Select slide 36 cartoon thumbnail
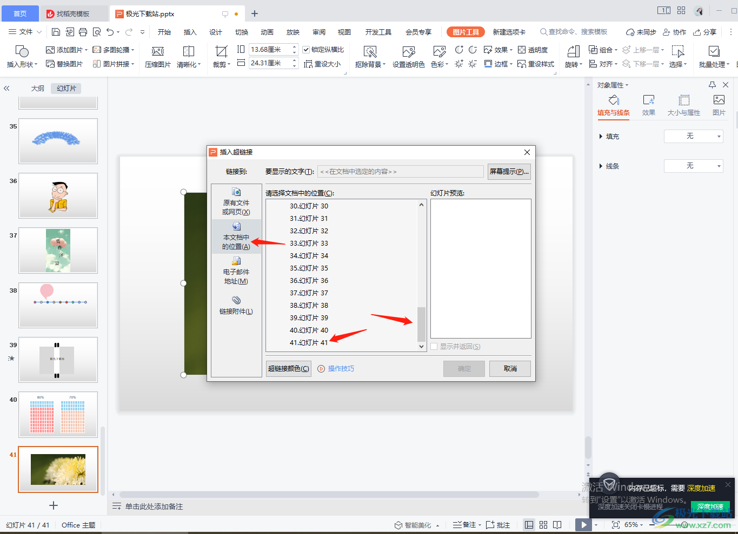 pos(58,195)
